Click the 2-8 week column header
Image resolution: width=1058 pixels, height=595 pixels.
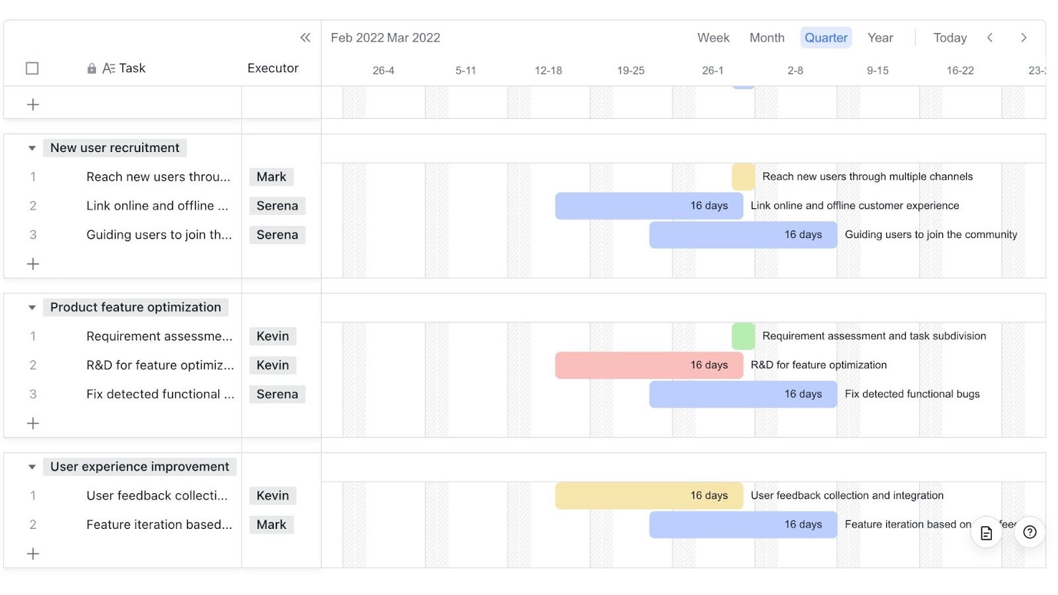(795, 70)
